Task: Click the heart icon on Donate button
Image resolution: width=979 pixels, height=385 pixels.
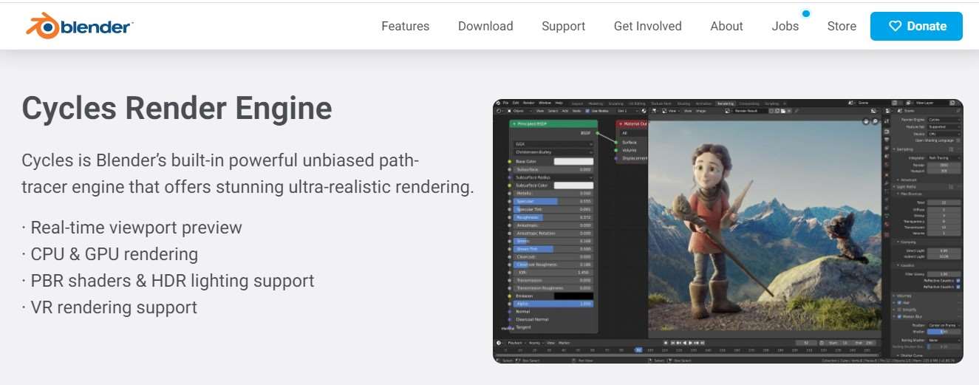Action: [x=895, y=26]
